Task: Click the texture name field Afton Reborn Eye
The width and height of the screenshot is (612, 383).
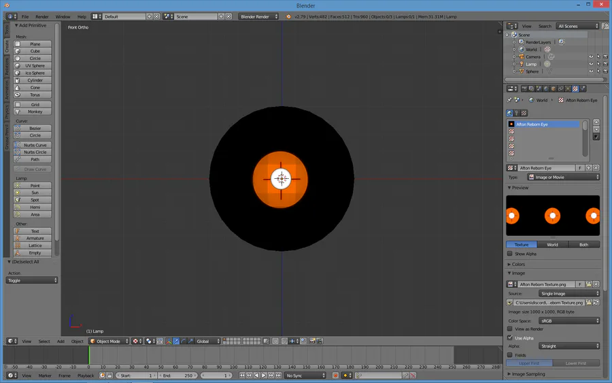Action: pos(546,168)
